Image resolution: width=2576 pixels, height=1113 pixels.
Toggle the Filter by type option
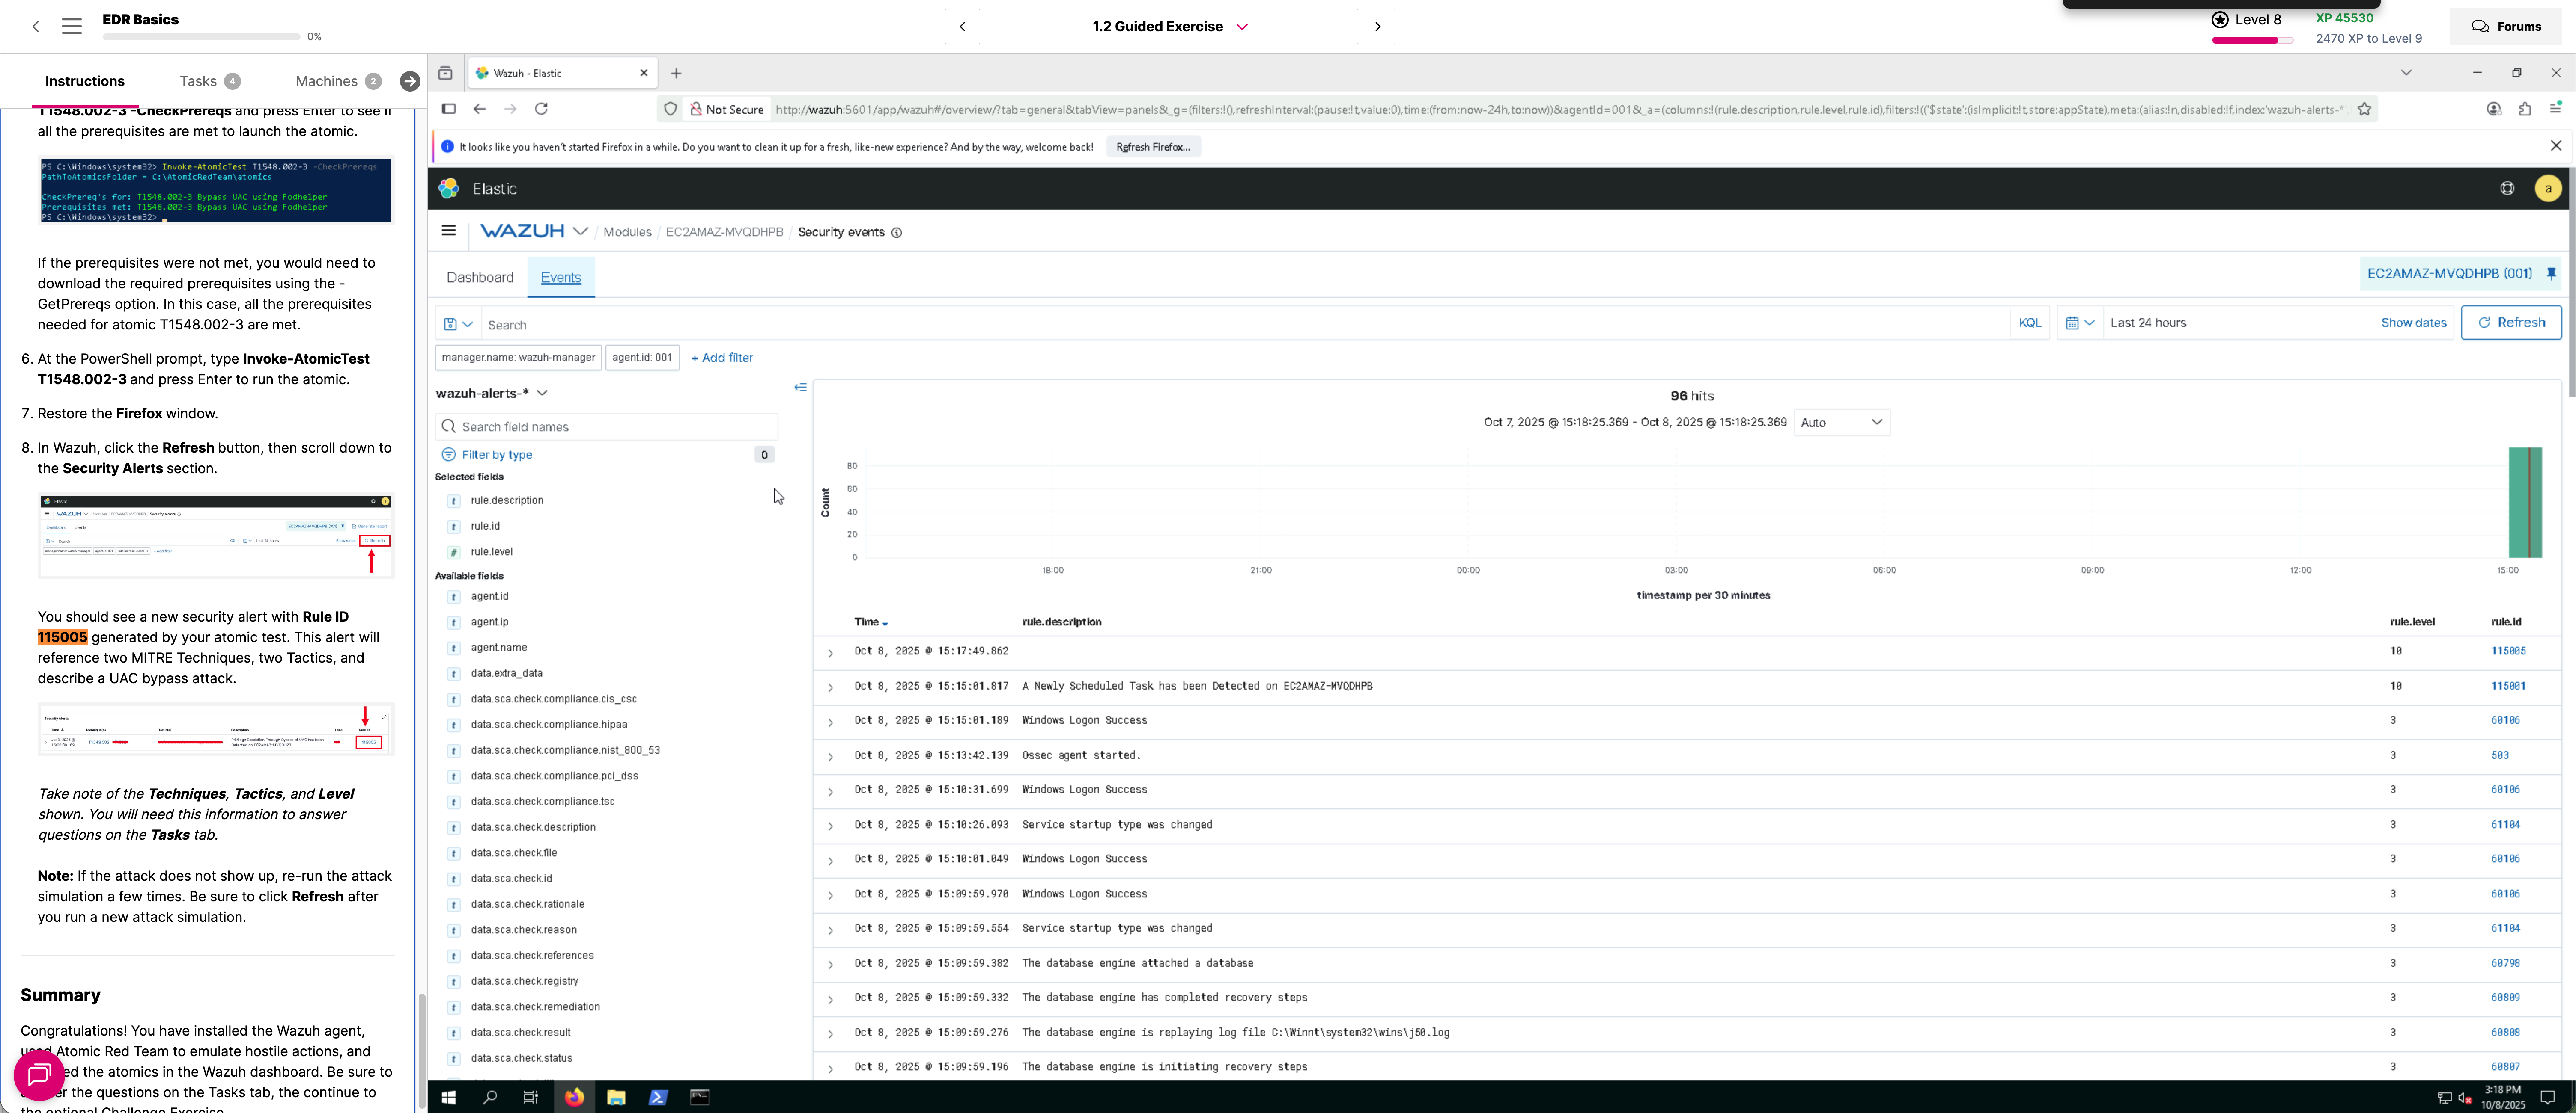click(497, 455)
